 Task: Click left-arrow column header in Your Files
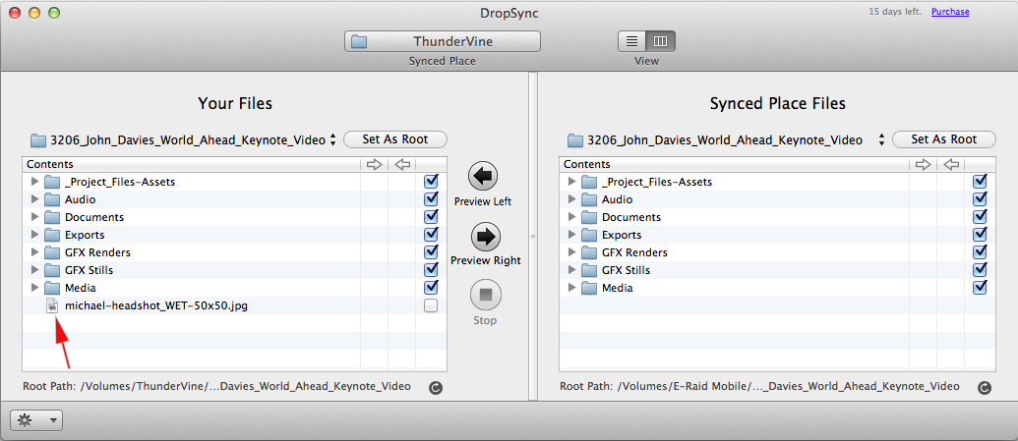pyautogui.click(x=402, y=165)
